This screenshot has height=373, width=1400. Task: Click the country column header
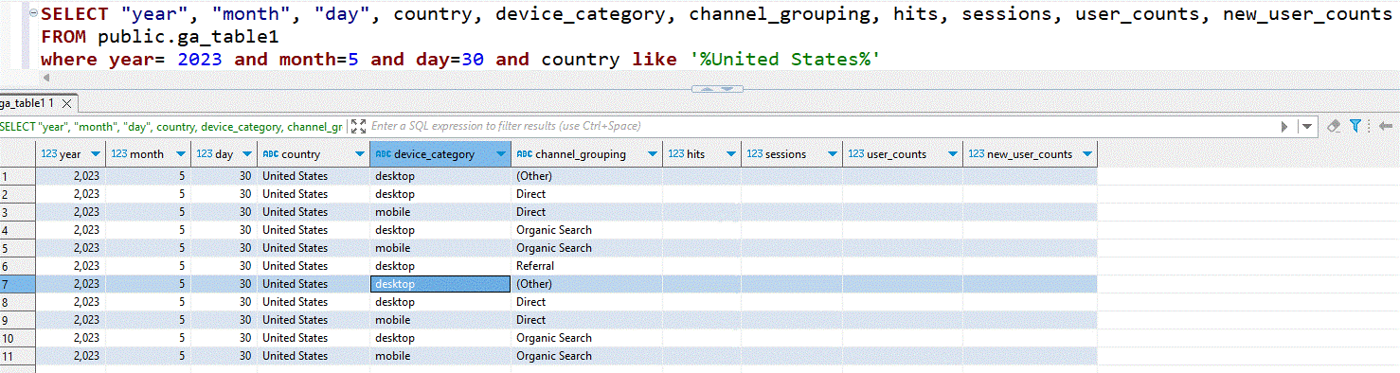click(x=314, y=154)
